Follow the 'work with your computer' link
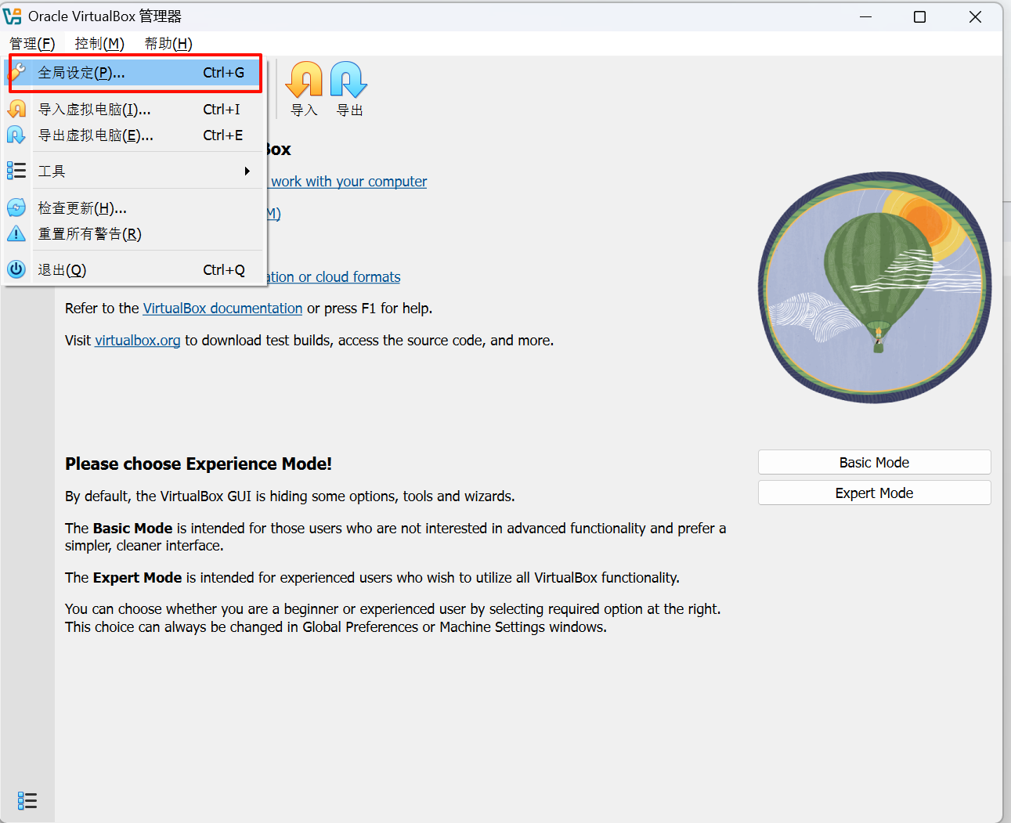Screen dimensions: 1011x823 (x=348, y=182)
